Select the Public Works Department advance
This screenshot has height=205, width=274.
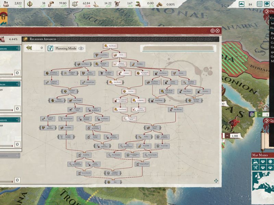pos(167,91)
